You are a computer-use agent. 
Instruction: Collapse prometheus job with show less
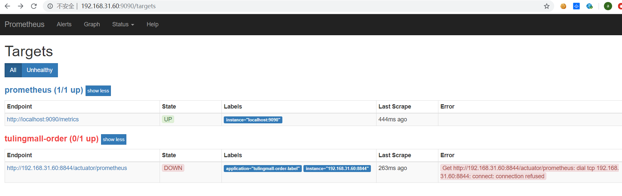(98, 91)
